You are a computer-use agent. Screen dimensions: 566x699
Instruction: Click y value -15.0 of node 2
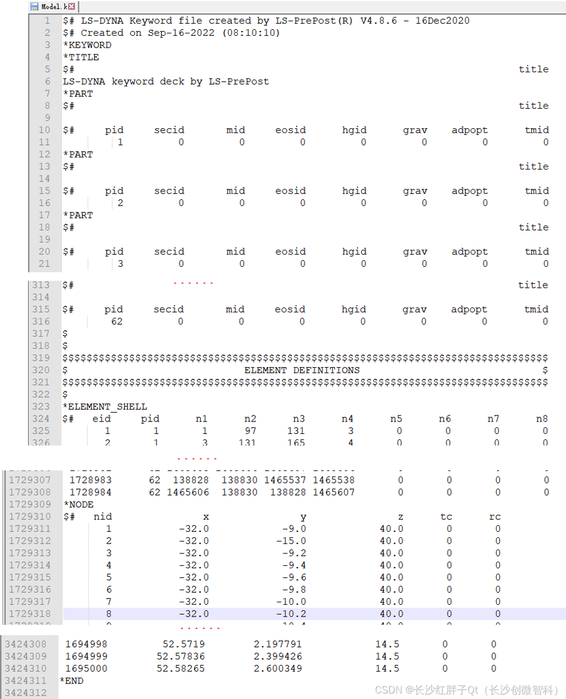point(291,541)
